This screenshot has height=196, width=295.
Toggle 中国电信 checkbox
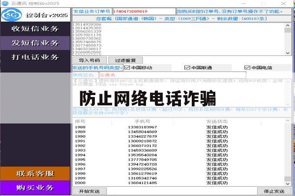point(247,68)
